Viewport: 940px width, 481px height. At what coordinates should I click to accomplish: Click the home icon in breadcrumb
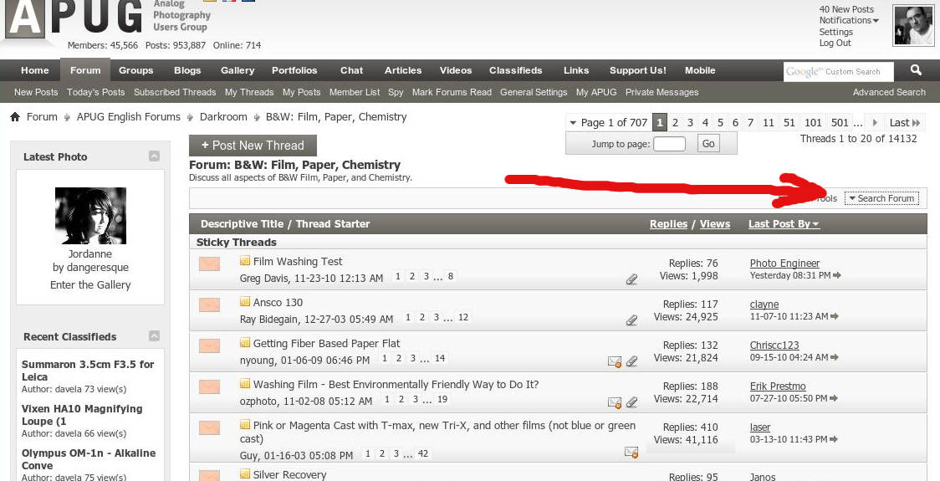15,117
